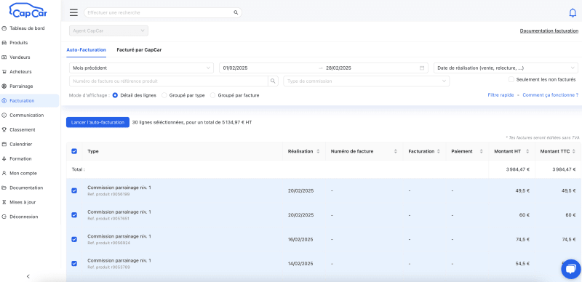Click Lancer l'auto-facturation button
582x282 pixels.
click(x=97, y=122)
